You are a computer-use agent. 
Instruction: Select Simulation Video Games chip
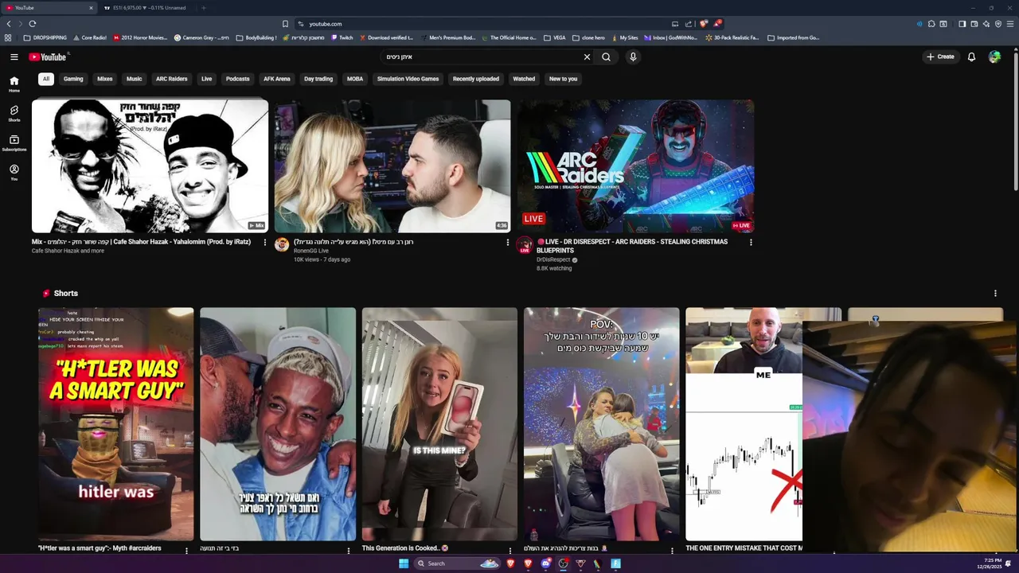click(408, 79)
